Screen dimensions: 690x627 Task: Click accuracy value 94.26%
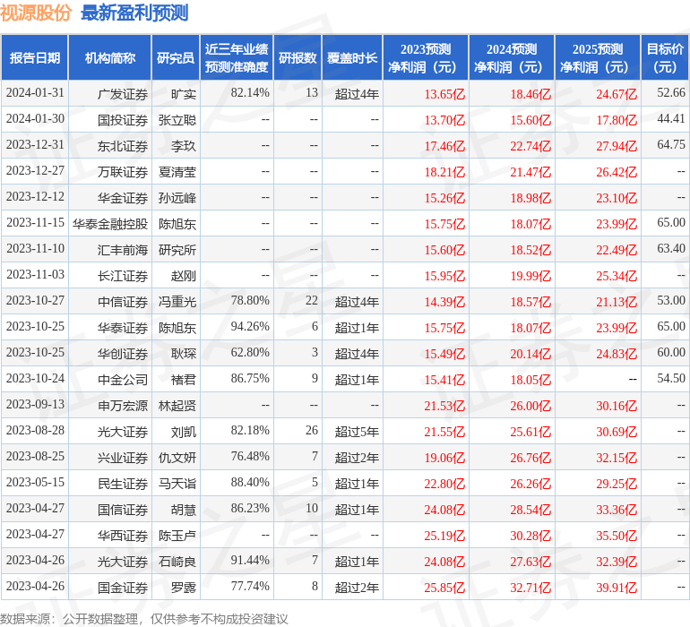point(250,326)
